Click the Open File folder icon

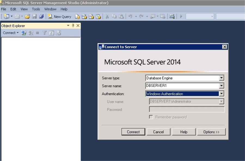coord(27,16)
